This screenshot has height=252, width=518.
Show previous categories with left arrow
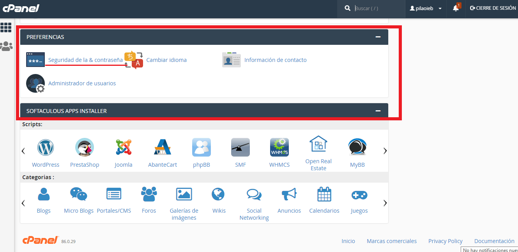(23, 203)
